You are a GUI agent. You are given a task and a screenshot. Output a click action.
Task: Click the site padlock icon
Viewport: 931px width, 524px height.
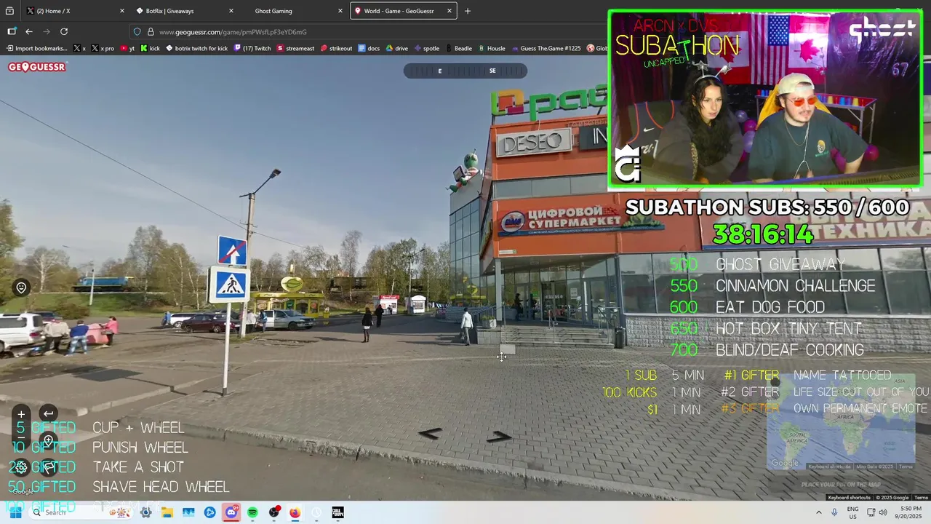pos(151,32)
